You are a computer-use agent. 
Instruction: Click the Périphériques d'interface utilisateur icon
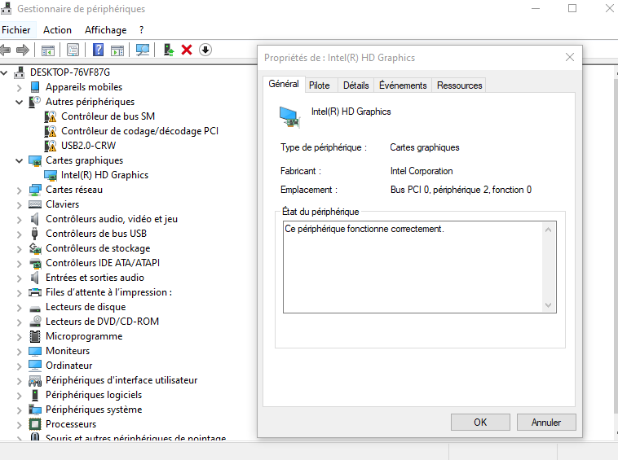(35, 380)
